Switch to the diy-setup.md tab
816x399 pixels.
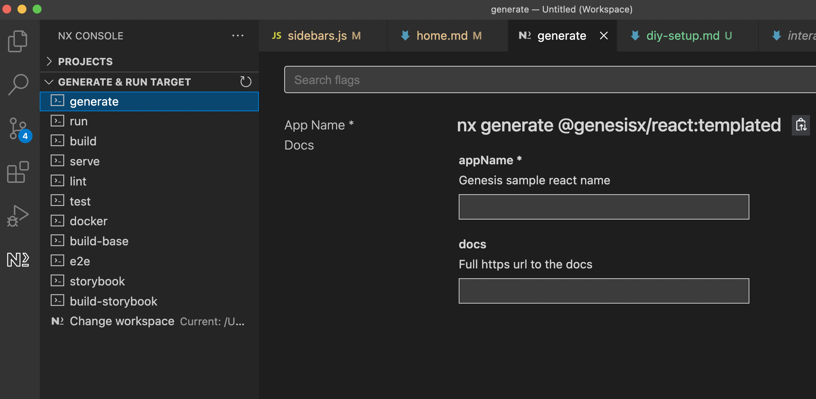(688, 36)
